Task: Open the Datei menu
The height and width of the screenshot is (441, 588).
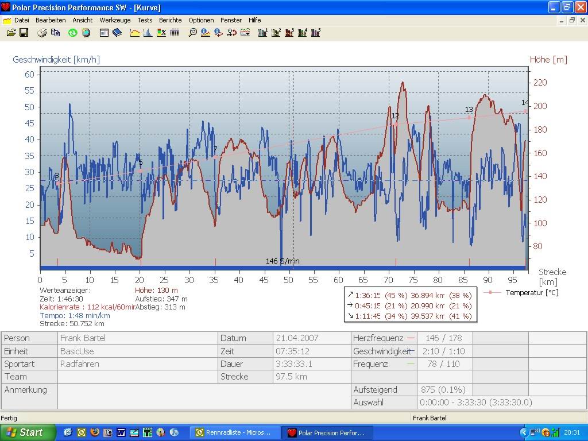Action: (x=21, y=20)
